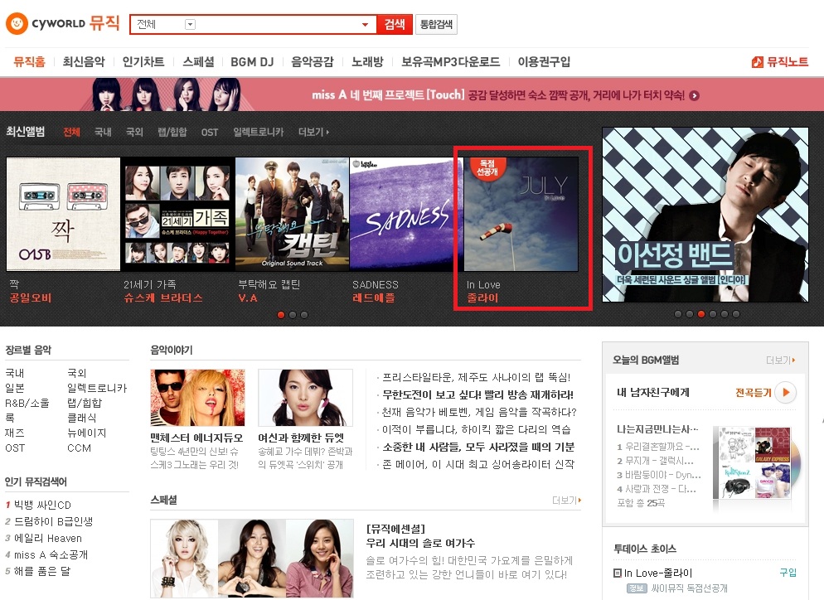This screenshot has width=824, height=600.
Task: Open 인기차트 in the main menu
Action: 143,62
